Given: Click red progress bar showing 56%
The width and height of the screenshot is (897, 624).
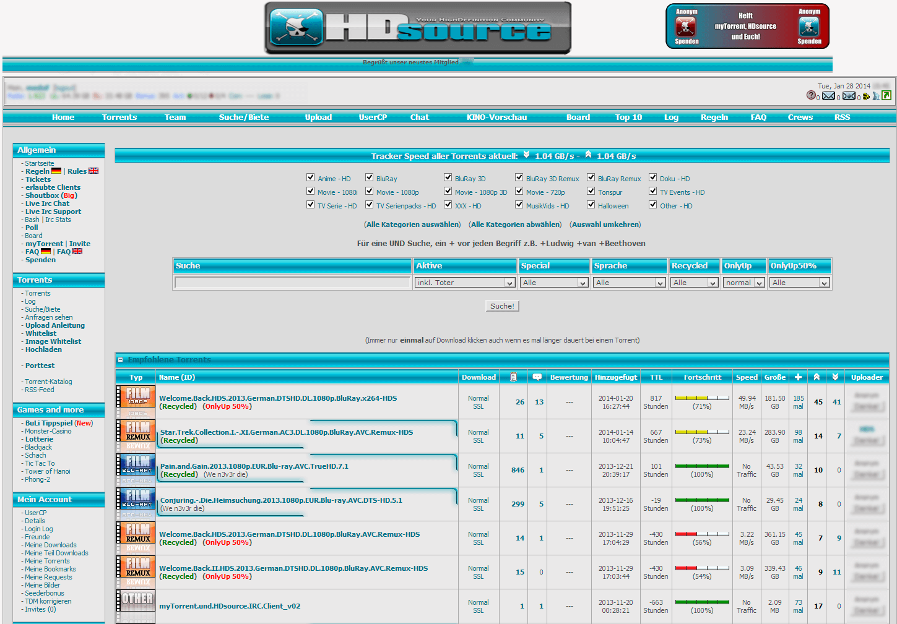Looking at the screenshot, I should point(702,534).
